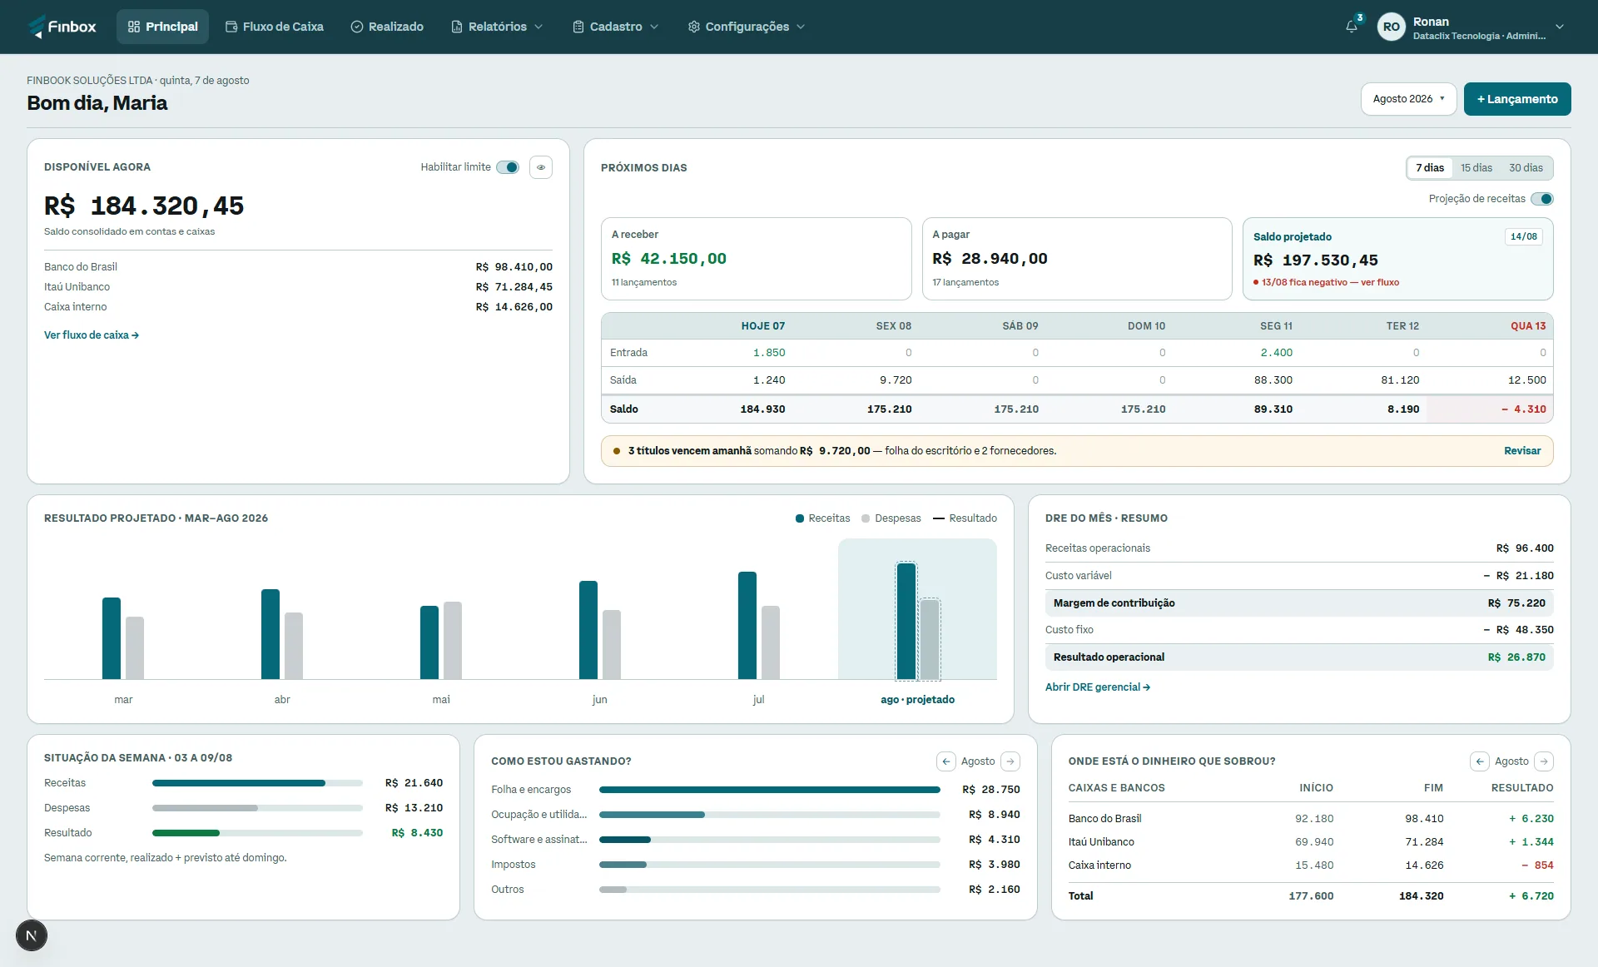The height and width of the screenshot is (967, 1598).
Task: Go to next month in Como estou gastando
Action: (1010, 761)
